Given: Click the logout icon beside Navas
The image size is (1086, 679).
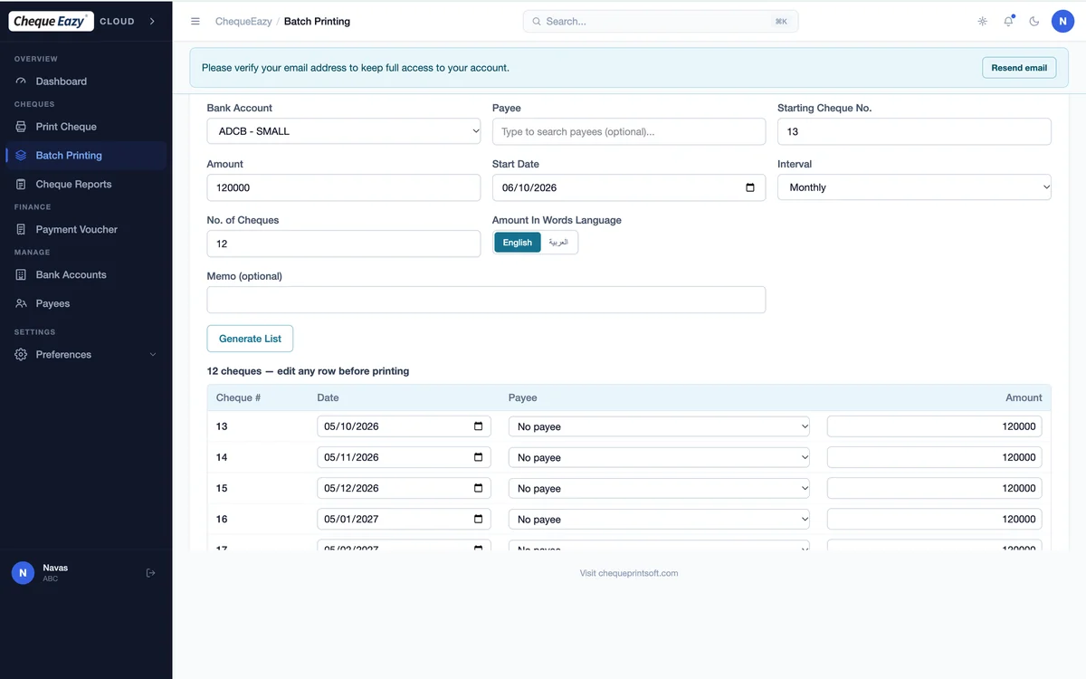Looking at the screenshot, I should click(151, 573).
